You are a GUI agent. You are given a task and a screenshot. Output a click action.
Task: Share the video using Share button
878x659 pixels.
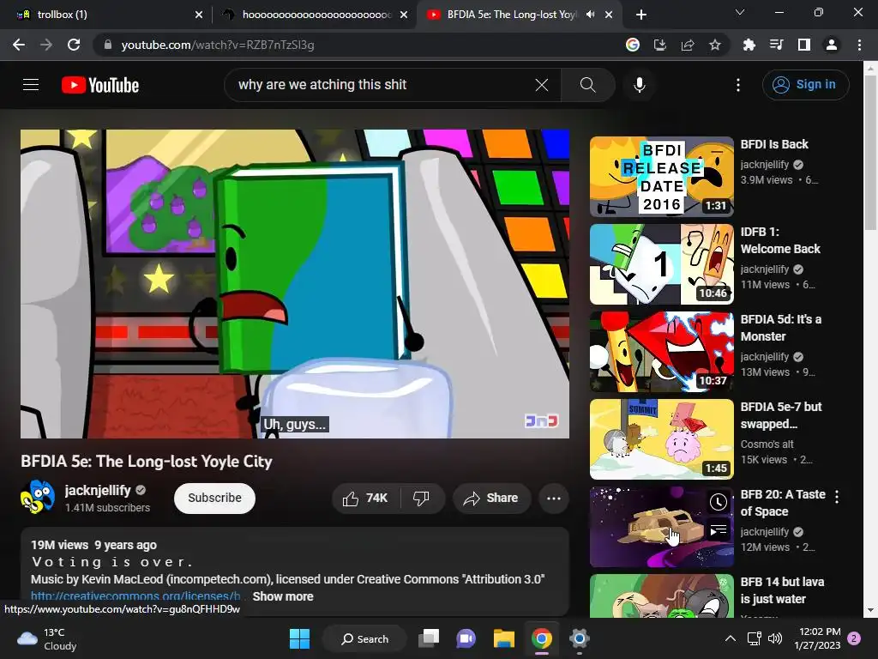pyautogui.click(x=491, y=499)
